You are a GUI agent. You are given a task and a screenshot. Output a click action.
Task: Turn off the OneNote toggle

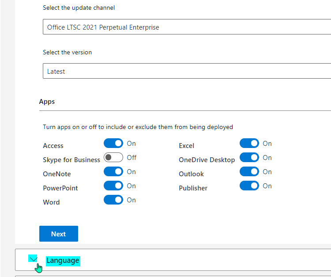click(x=113, y=171)
